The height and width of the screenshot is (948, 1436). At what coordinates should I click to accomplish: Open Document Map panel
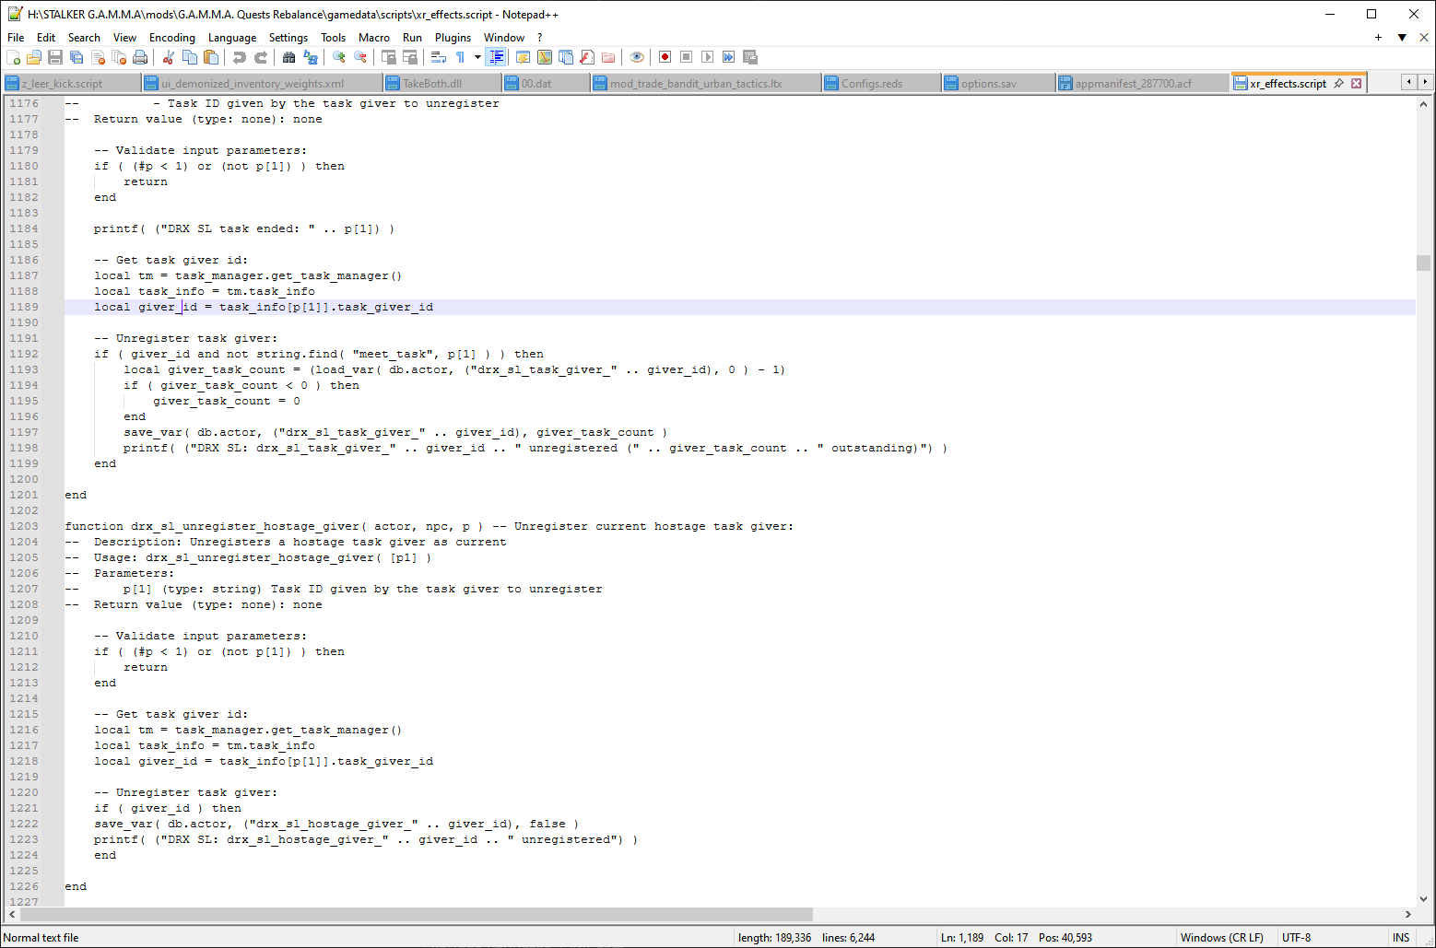pos(545,57)
